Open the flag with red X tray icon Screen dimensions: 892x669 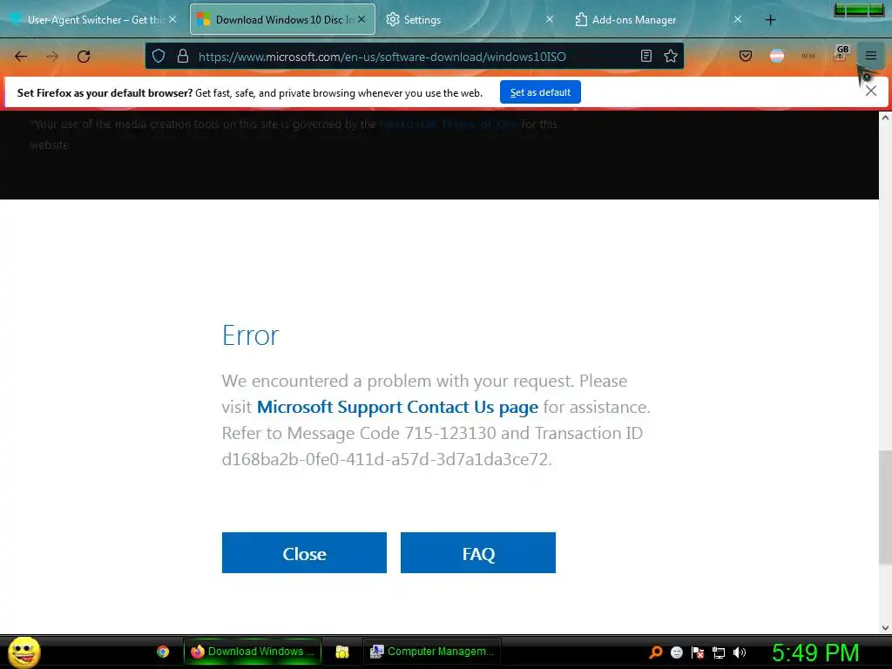pyautogui.click(x=698, y=652)
